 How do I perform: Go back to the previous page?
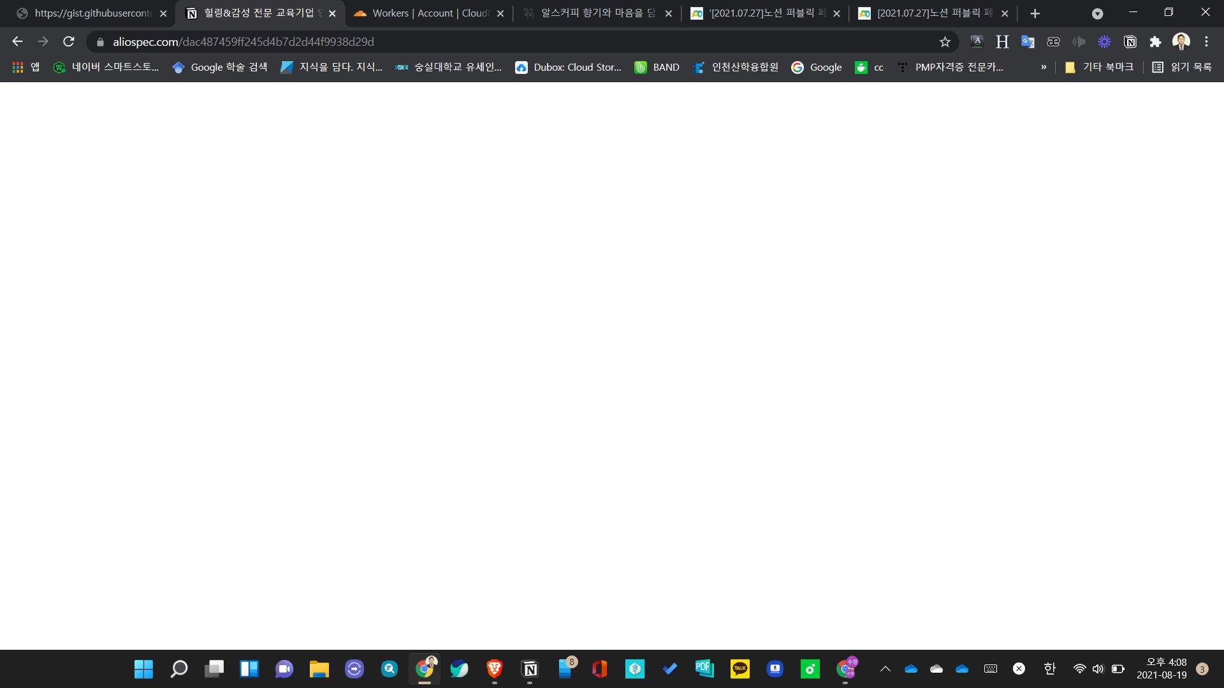click(x=17, y=41)
